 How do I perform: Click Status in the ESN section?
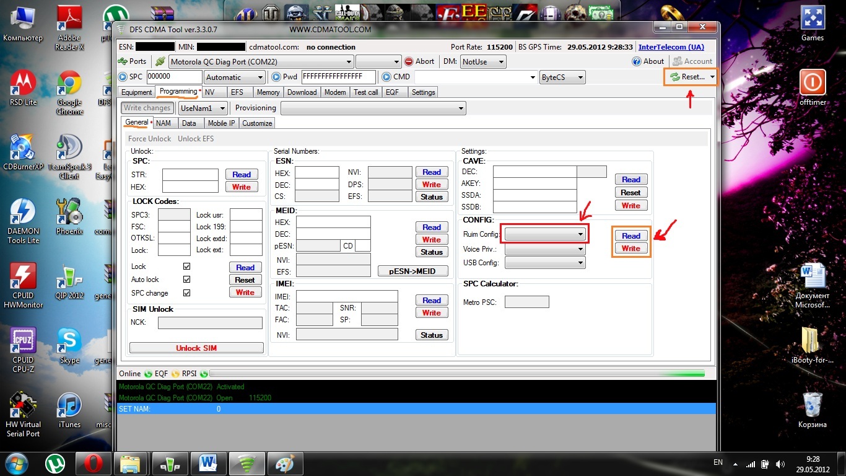point(432,197)
